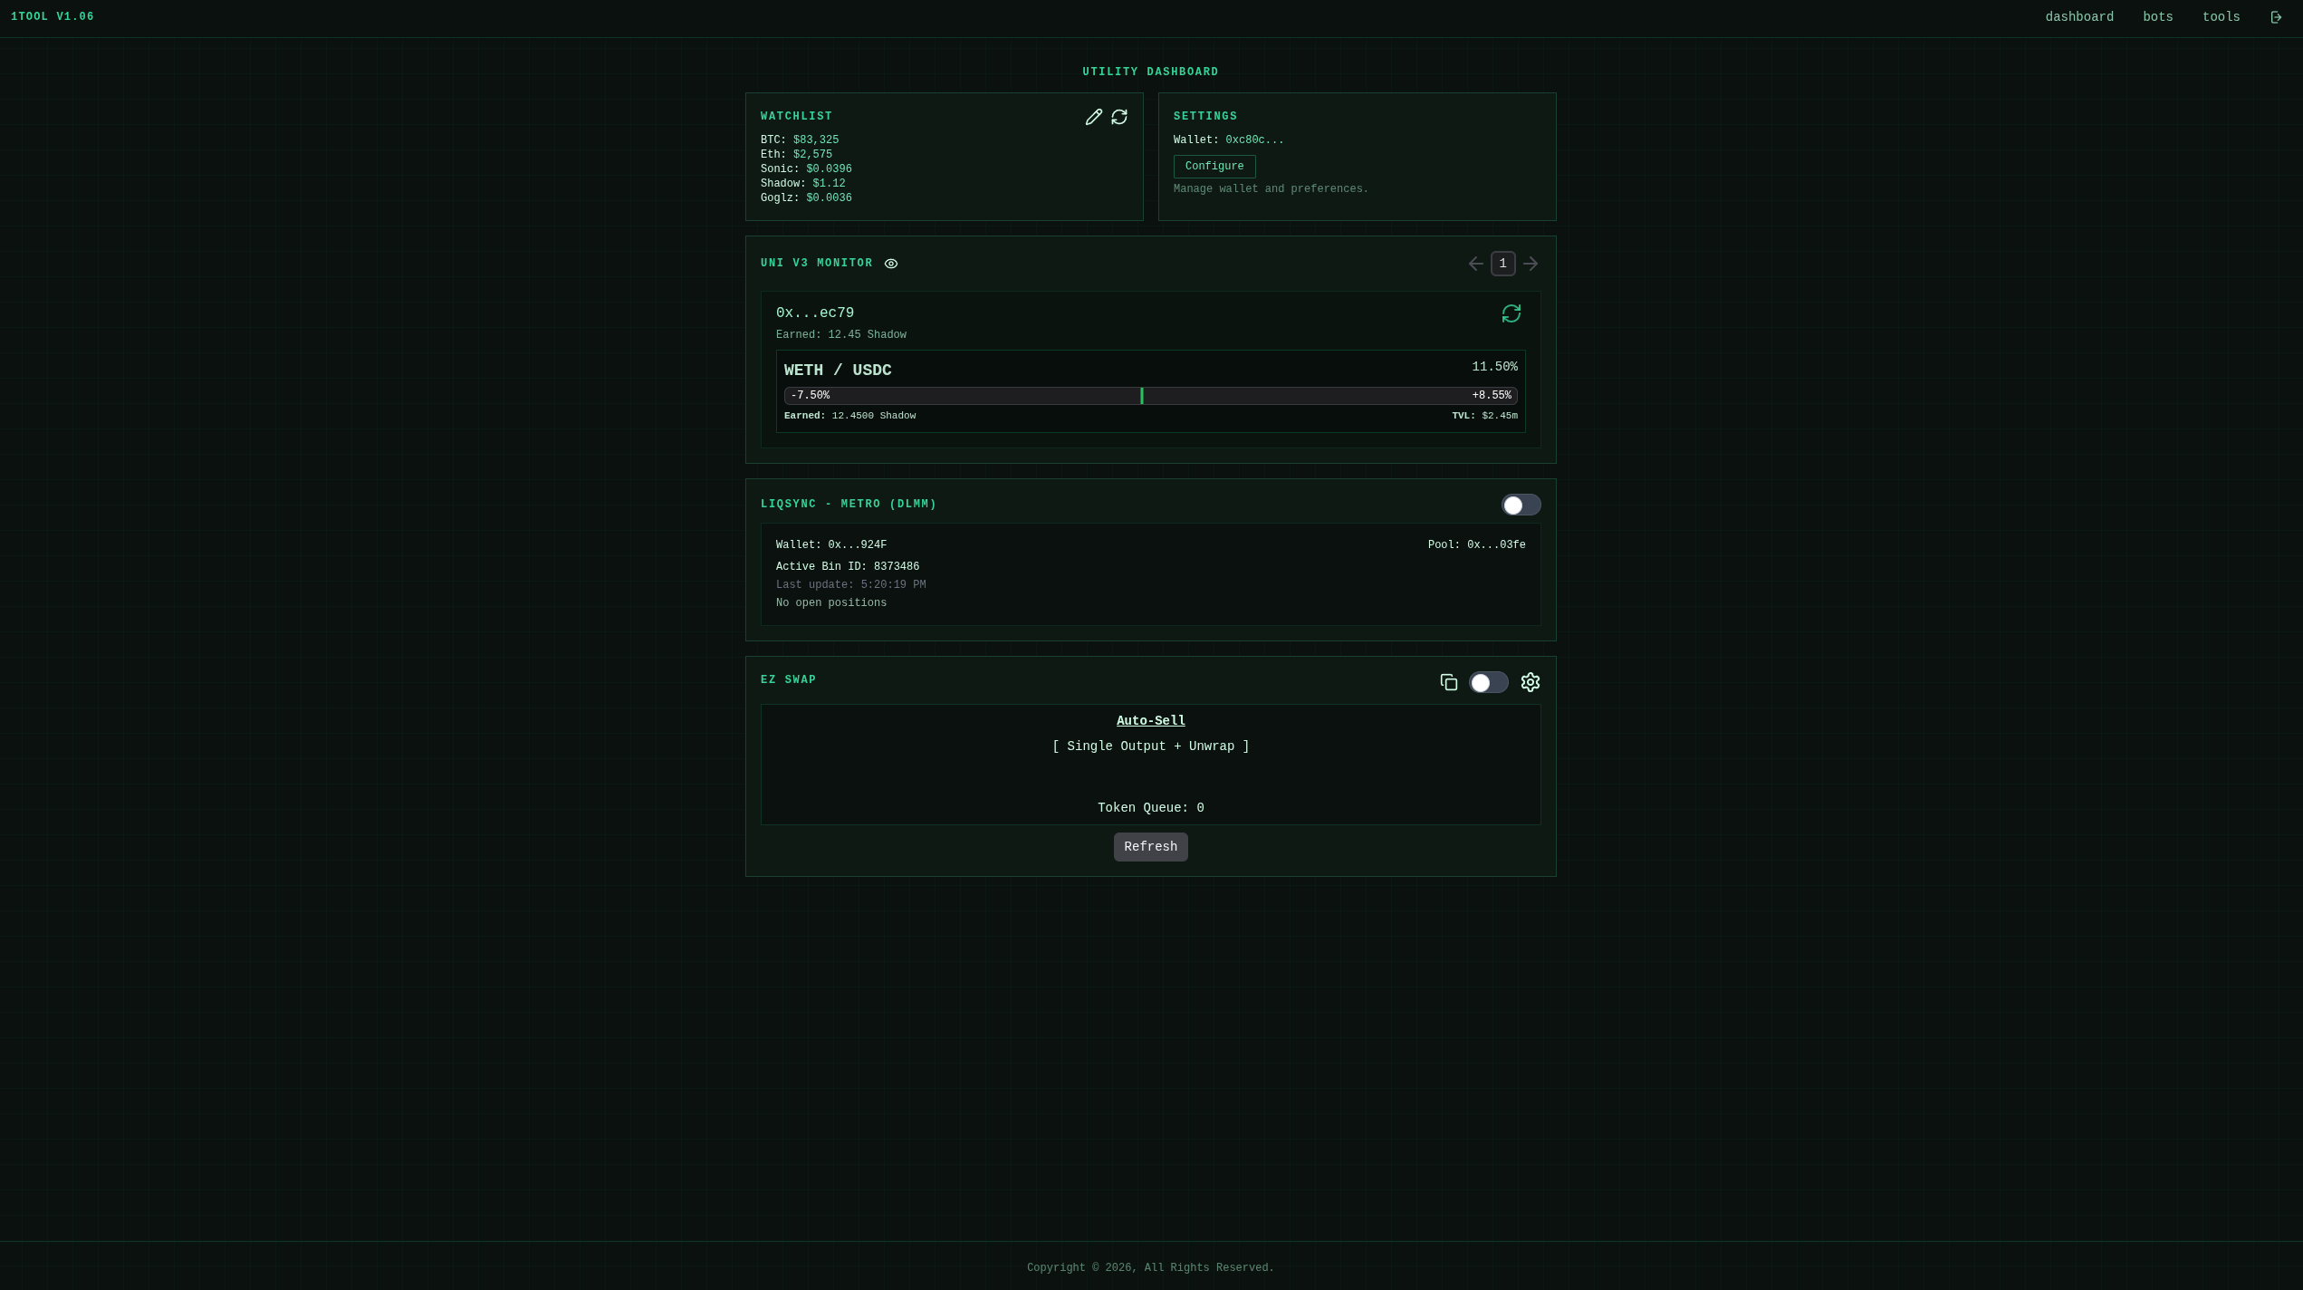Click the Sonic price $0.0396

(829, 169)
